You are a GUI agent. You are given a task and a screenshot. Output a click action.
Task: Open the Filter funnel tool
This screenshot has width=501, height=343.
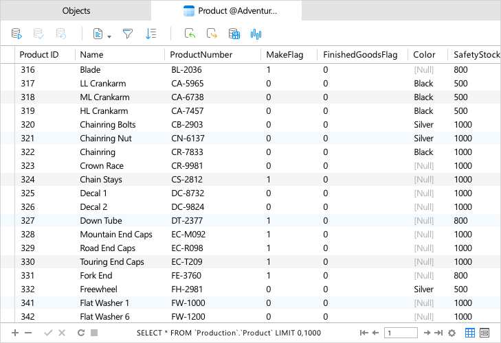pos(128,34)
